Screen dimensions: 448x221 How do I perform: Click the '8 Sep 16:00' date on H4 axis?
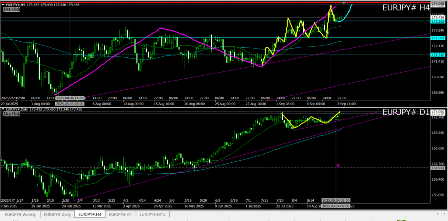coord(346,104)
